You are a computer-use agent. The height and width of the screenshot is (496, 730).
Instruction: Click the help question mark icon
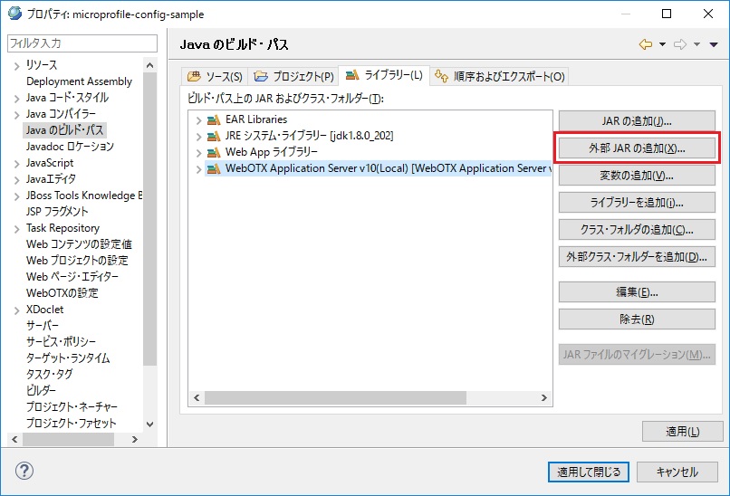pos(24,472)
